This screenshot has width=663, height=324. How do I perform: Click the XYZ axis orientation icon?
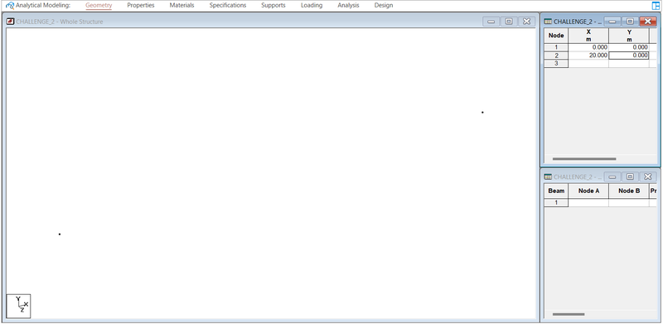pos(18,306)
